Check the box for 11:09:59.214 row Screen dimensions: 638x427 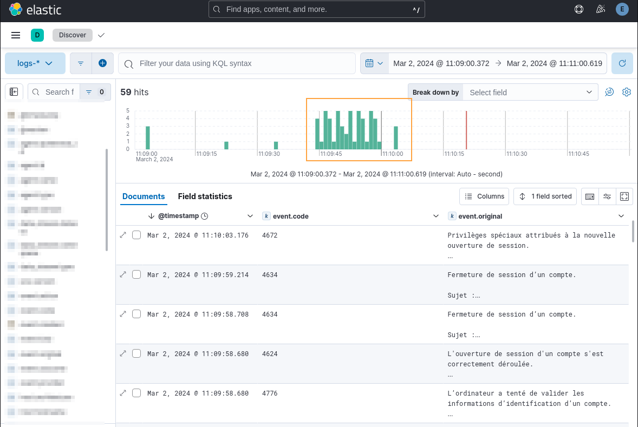point(136,274)
